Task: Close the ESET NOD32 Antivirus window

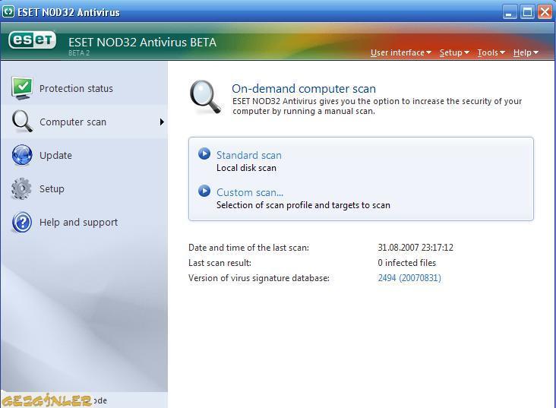Action: tap(545, 12)
